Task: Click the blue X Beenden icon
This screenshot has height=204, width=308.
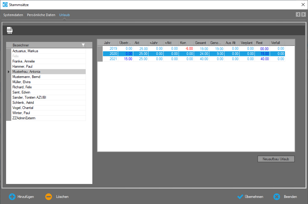Action: click(x=276, y=197)
